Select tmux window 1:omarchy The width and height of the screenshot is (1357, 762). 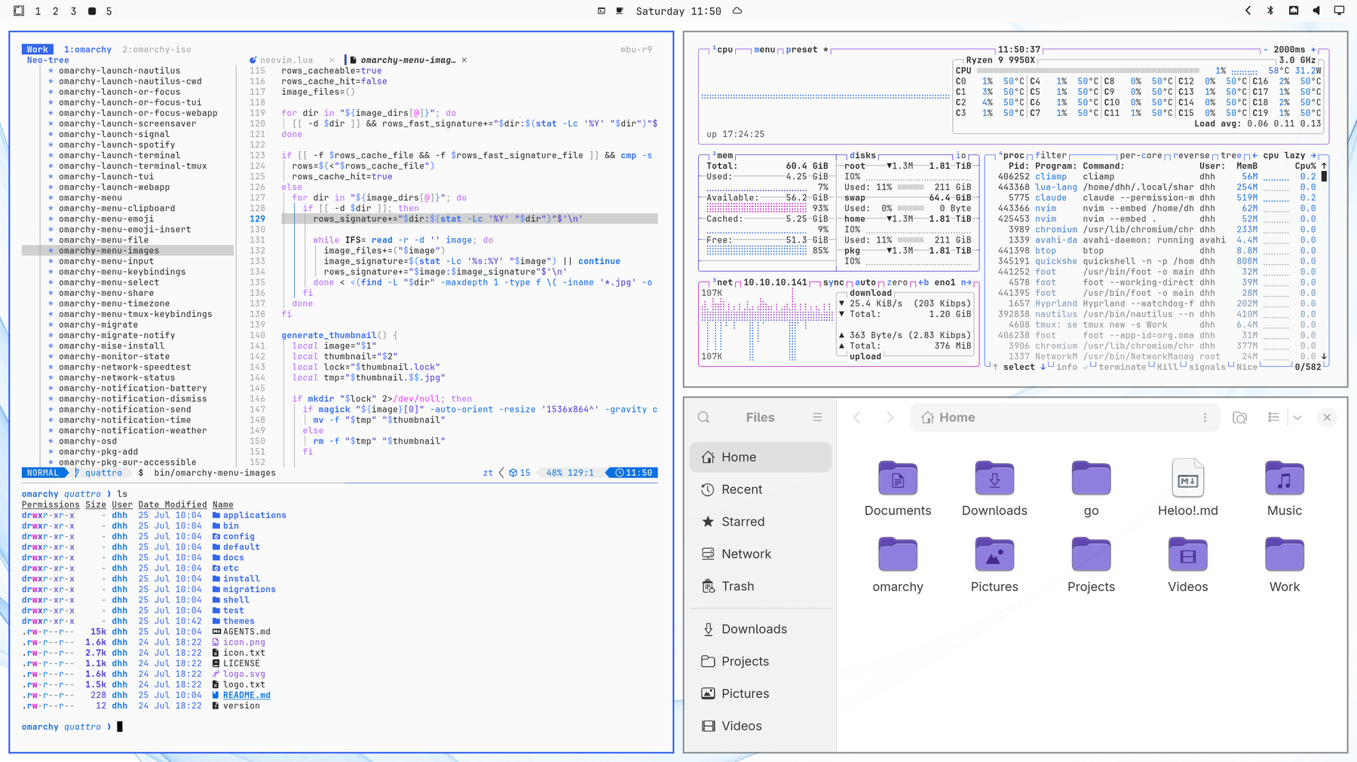87,50
